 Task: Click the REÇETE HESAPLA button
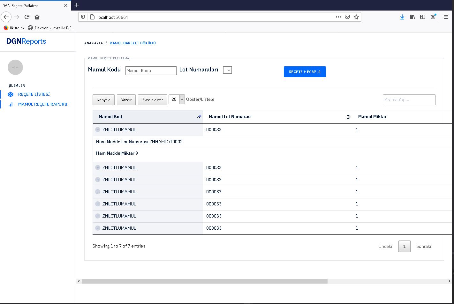pos(305,72)
